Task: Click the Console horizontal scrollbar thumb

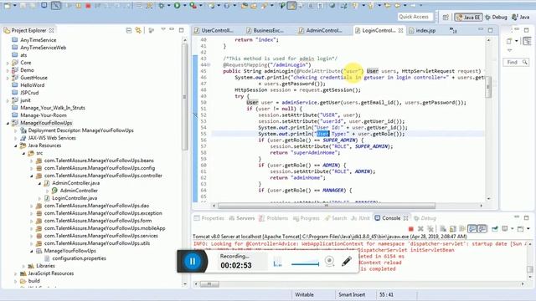Action: [x=209, y=283]
